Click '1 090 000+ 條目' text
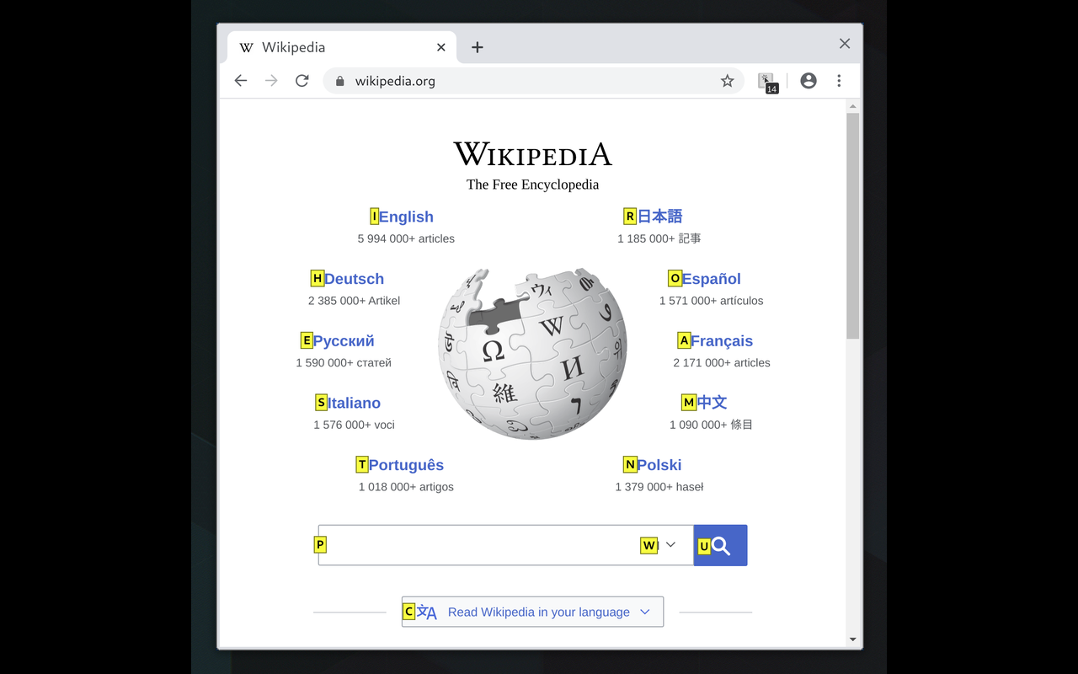1078x674 pixels. [x=711, y=425]
